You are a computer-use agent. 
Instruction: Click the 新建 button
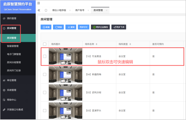tap(46, 27)
